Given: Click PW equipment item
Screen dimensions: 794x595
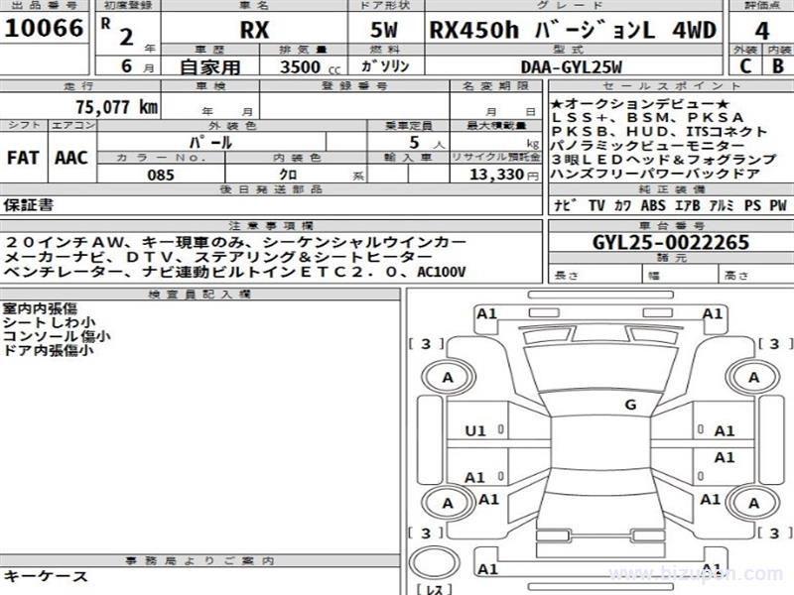Looking at the screenshot, I should click(778, 205).
